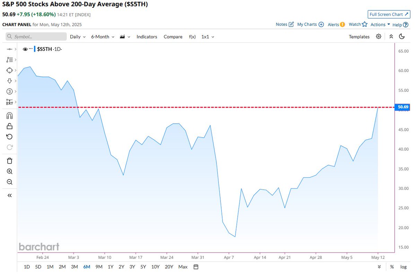Zoom out of the chart
Image resolution: width=416 pixels, height=274 pixels.
(9, 182)
